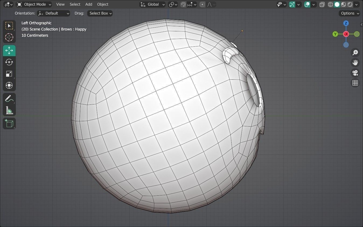
Task: Open proportional editing falloff dropdown
Action: 211,4
